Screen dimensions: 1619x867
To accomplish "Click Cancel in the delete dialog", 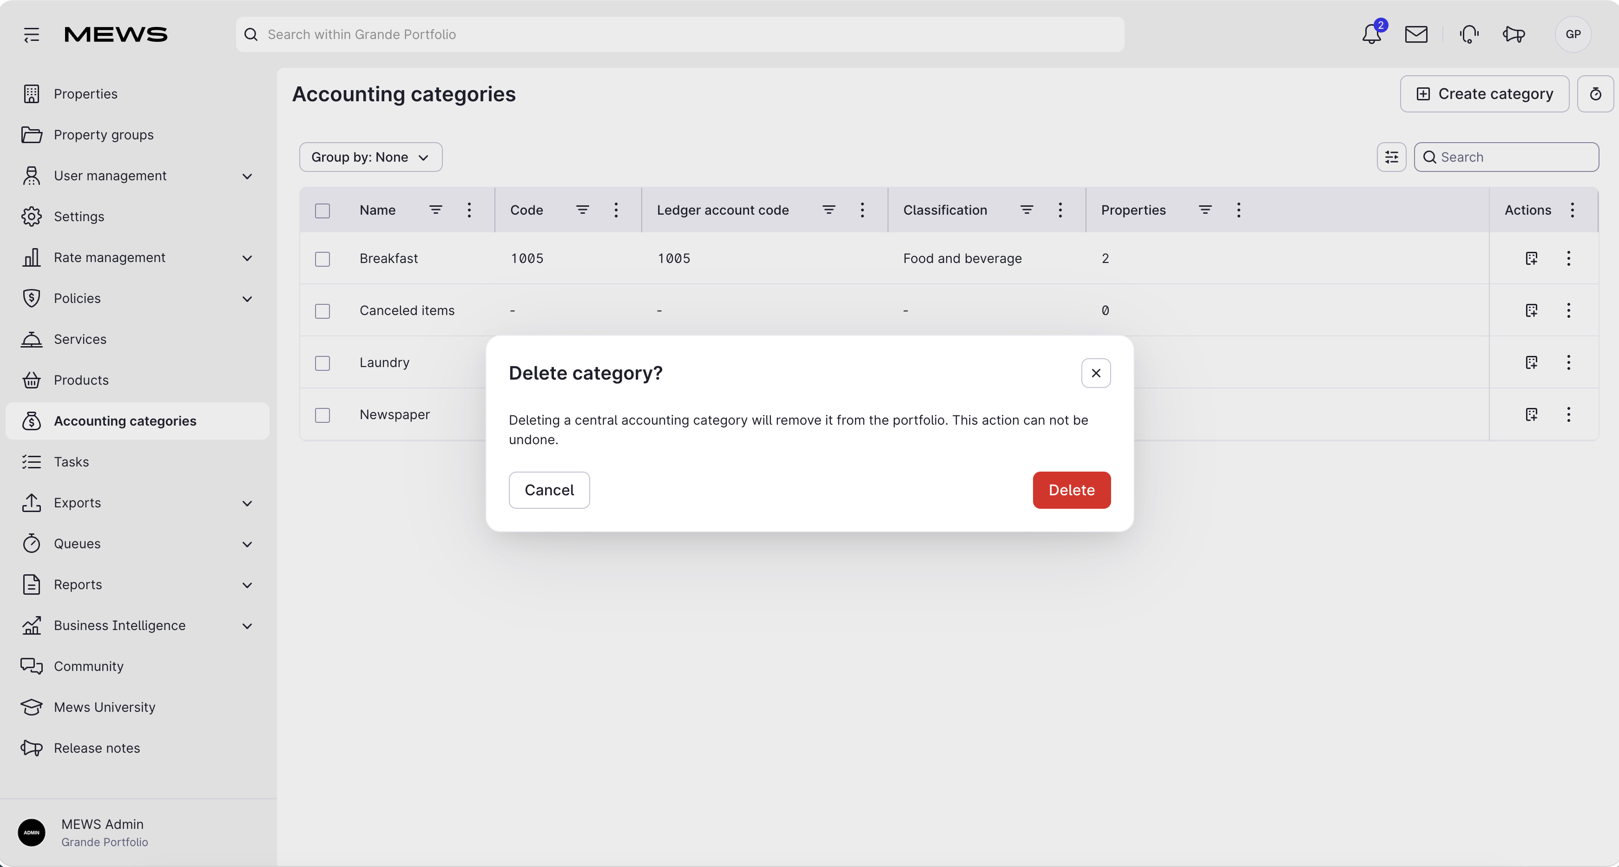I will [549, 490].
